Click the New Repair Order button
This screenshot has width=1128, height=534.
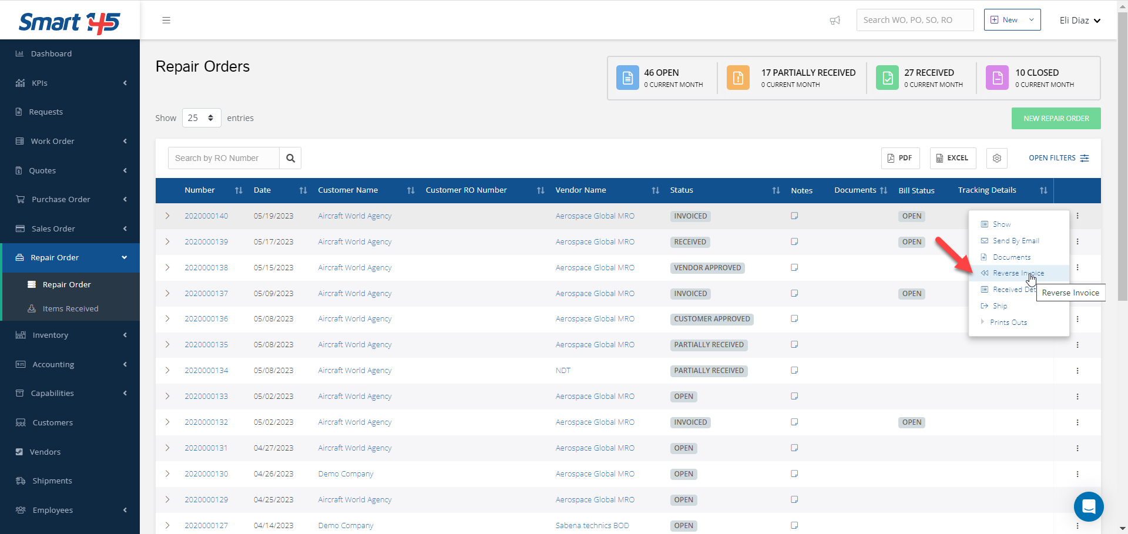click(1056, 119)
